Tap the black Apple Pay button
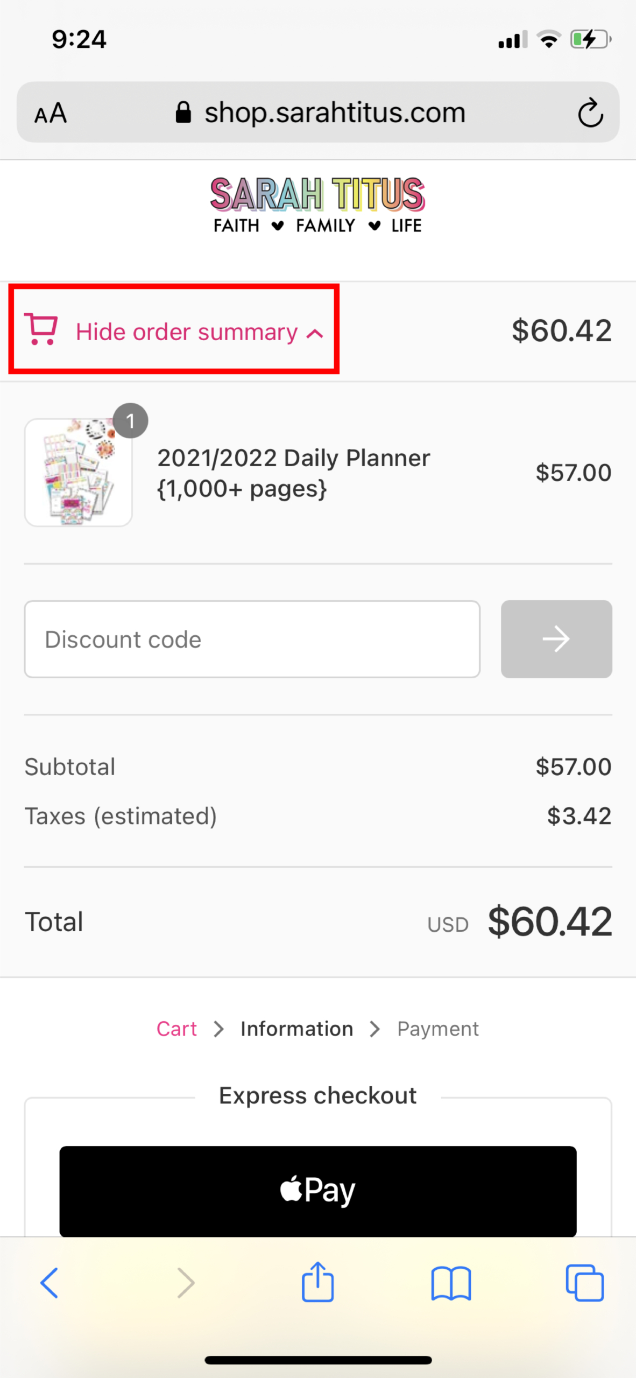Viewport: 636px width, 1378px height. click(x=317, y=1190)
